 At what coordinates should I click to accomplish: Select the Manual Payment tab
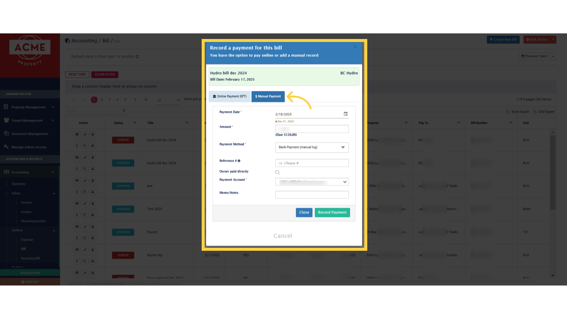pyautogui.click(x=268, y=96)
